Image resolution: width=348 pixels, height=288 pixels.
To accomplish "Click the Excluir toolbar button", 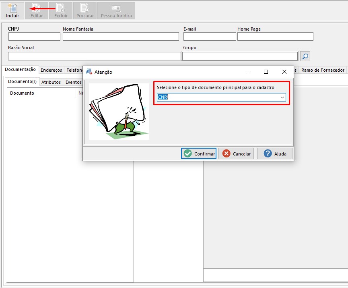I will (x=61, y=10).
